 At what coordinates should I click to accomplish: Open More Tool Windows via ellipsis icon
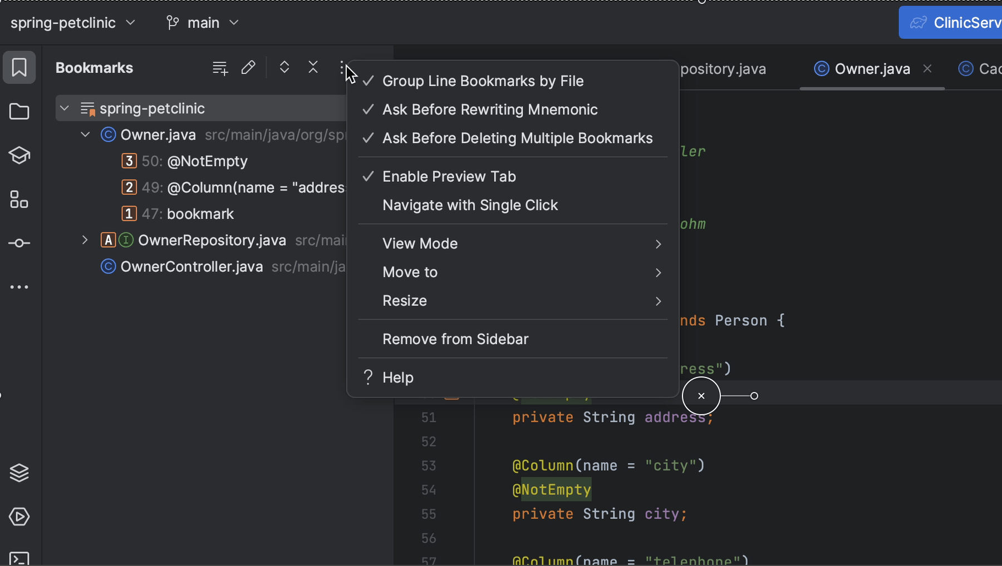[19, 287]
